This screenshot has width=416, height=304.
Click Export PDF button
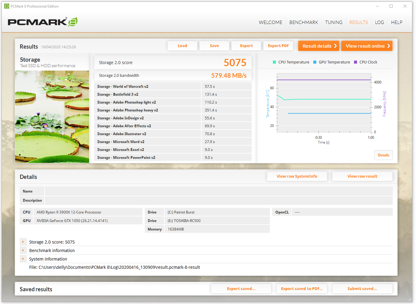coord(278,46)
